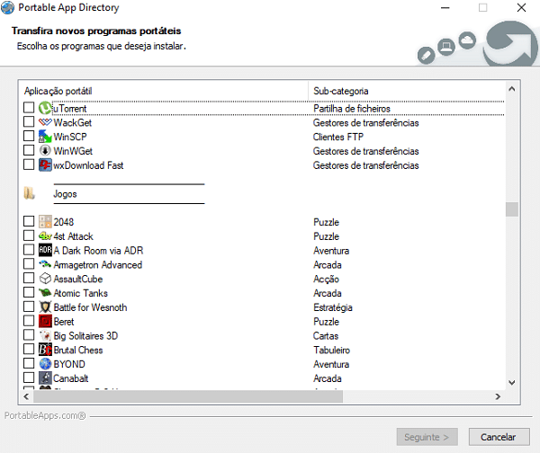Tick the Beret checkbox
540x453 pixels.
click(x=29, y=320)
